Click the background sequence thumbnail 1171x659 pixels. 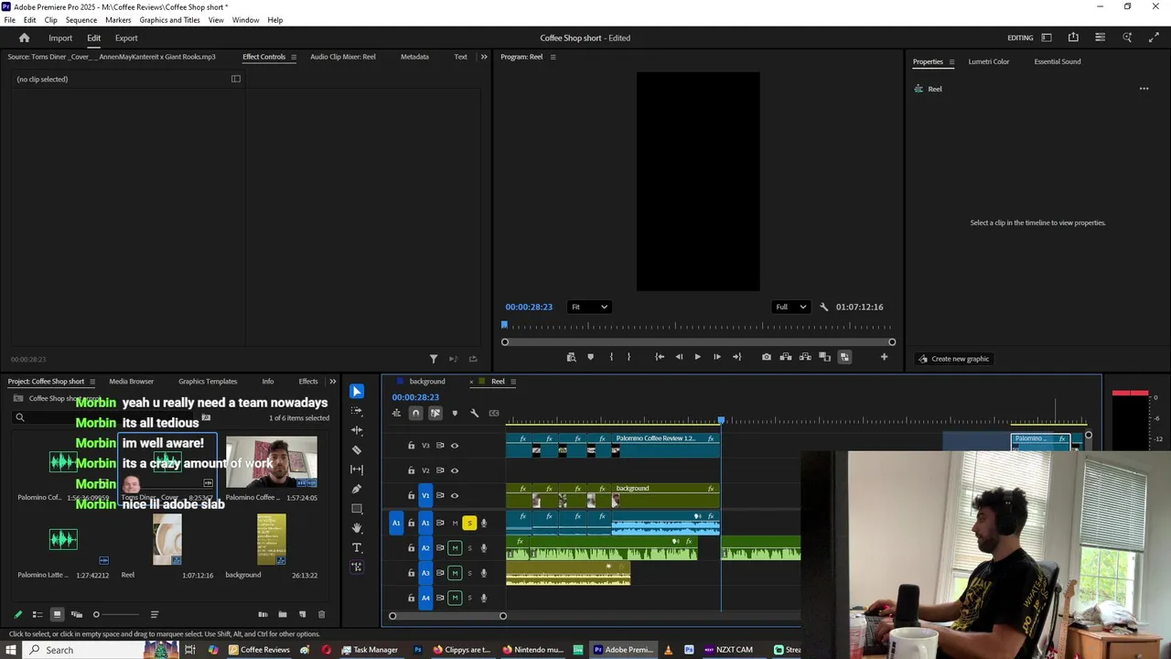click(x=272, y=539)
